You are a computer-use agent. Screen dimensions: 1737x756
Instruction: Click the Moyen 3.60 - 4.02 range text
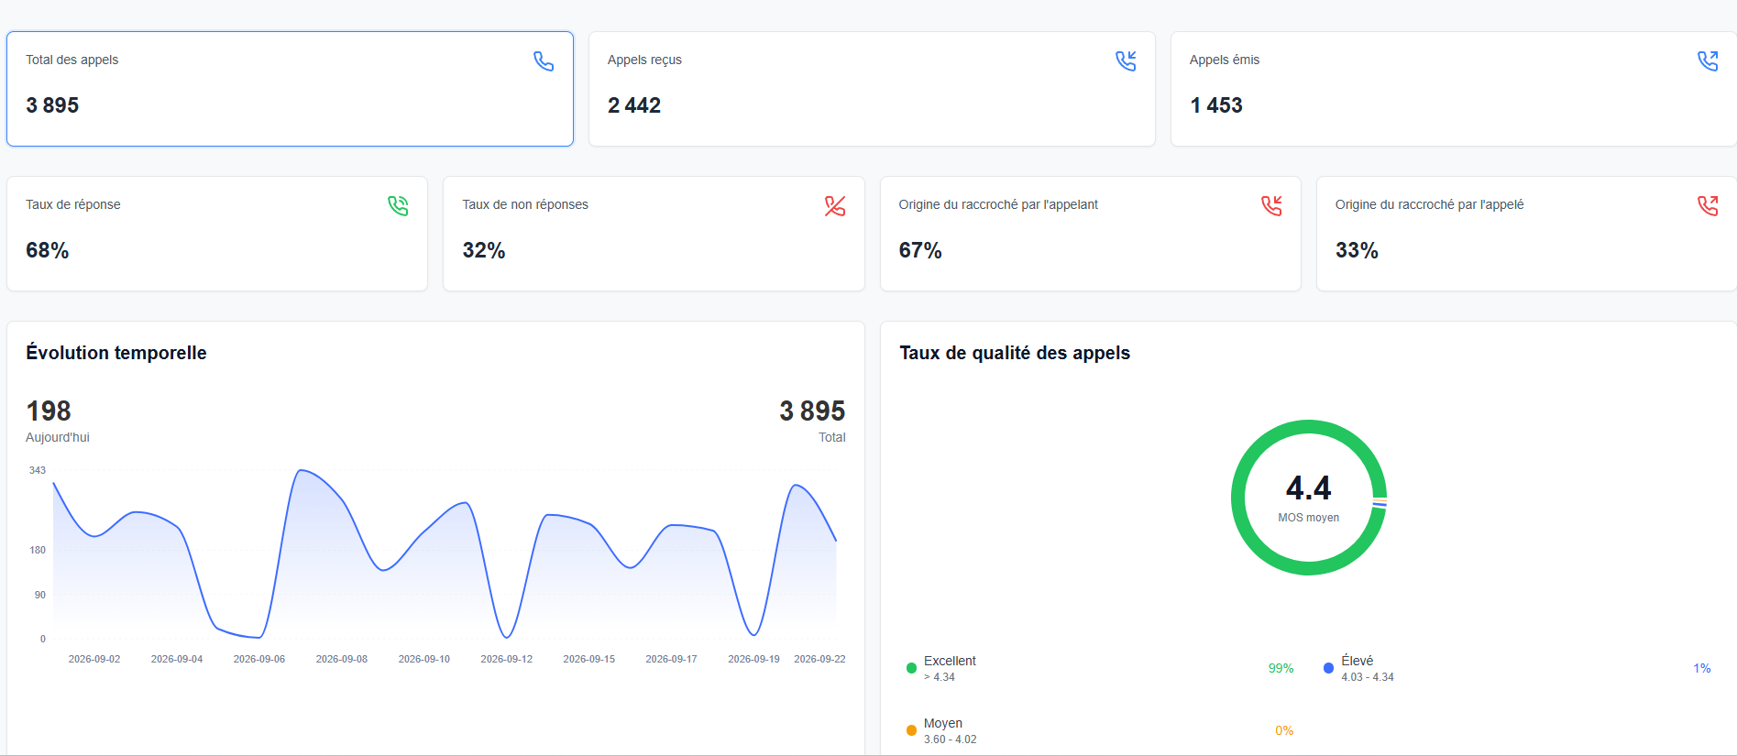coord(951,740)
